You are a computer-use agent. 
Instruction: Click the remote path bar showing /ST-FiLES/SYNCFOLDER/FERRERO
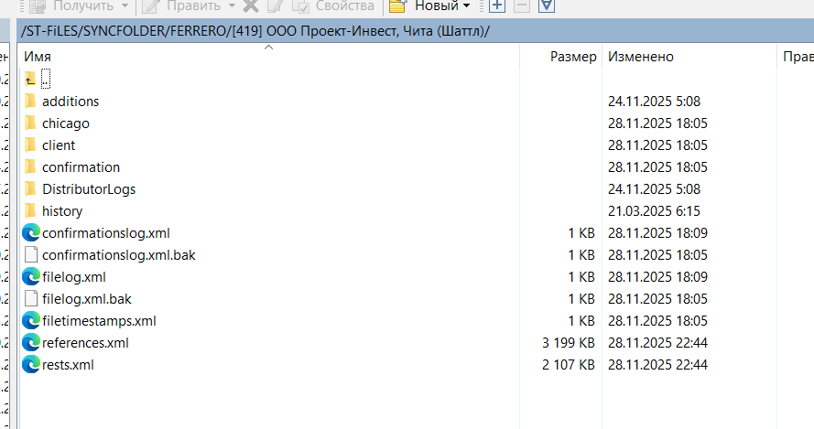coord(416,30)
